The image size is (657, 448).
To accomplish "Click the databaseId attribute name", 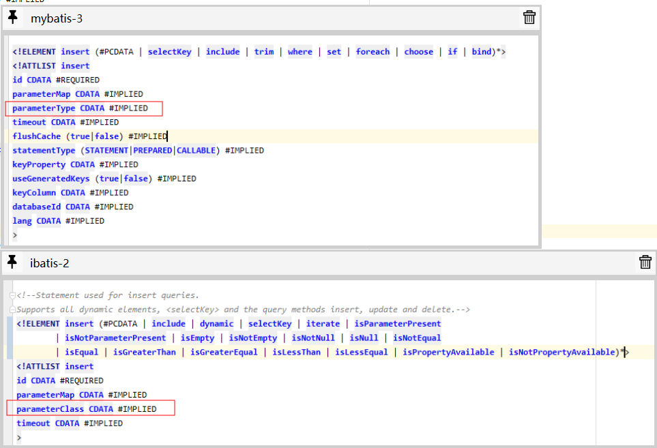I will [x=36, y=207].
